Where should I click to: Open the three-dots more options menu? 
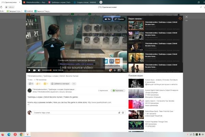(74, 84)
